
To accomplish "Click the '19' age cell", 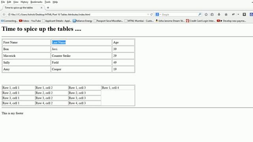I will [x=123, y=69].
